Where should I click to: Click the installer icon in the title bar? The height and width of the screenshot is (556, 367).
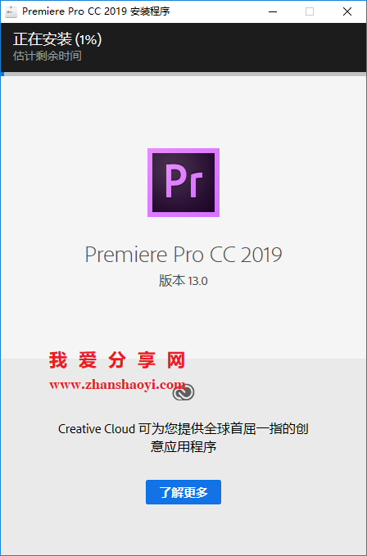11,11
